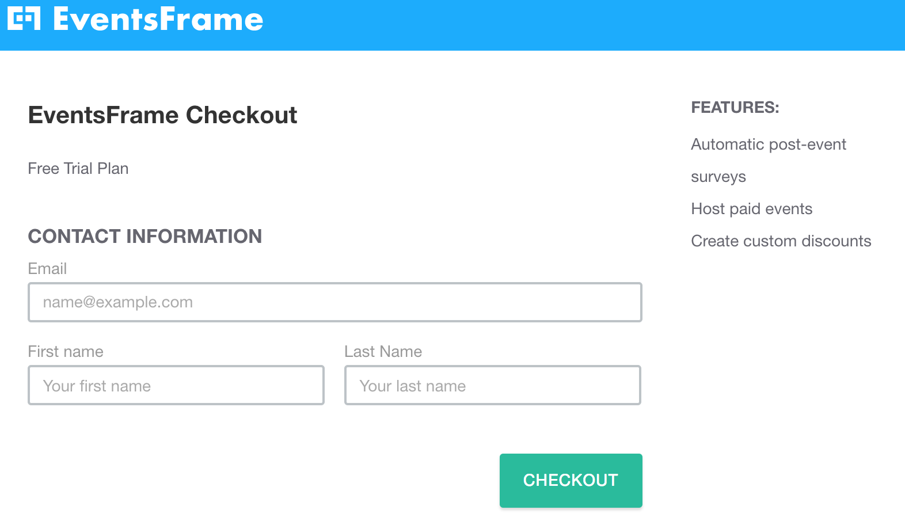
Task: Click the FEATURES heading
Action: 735,108
